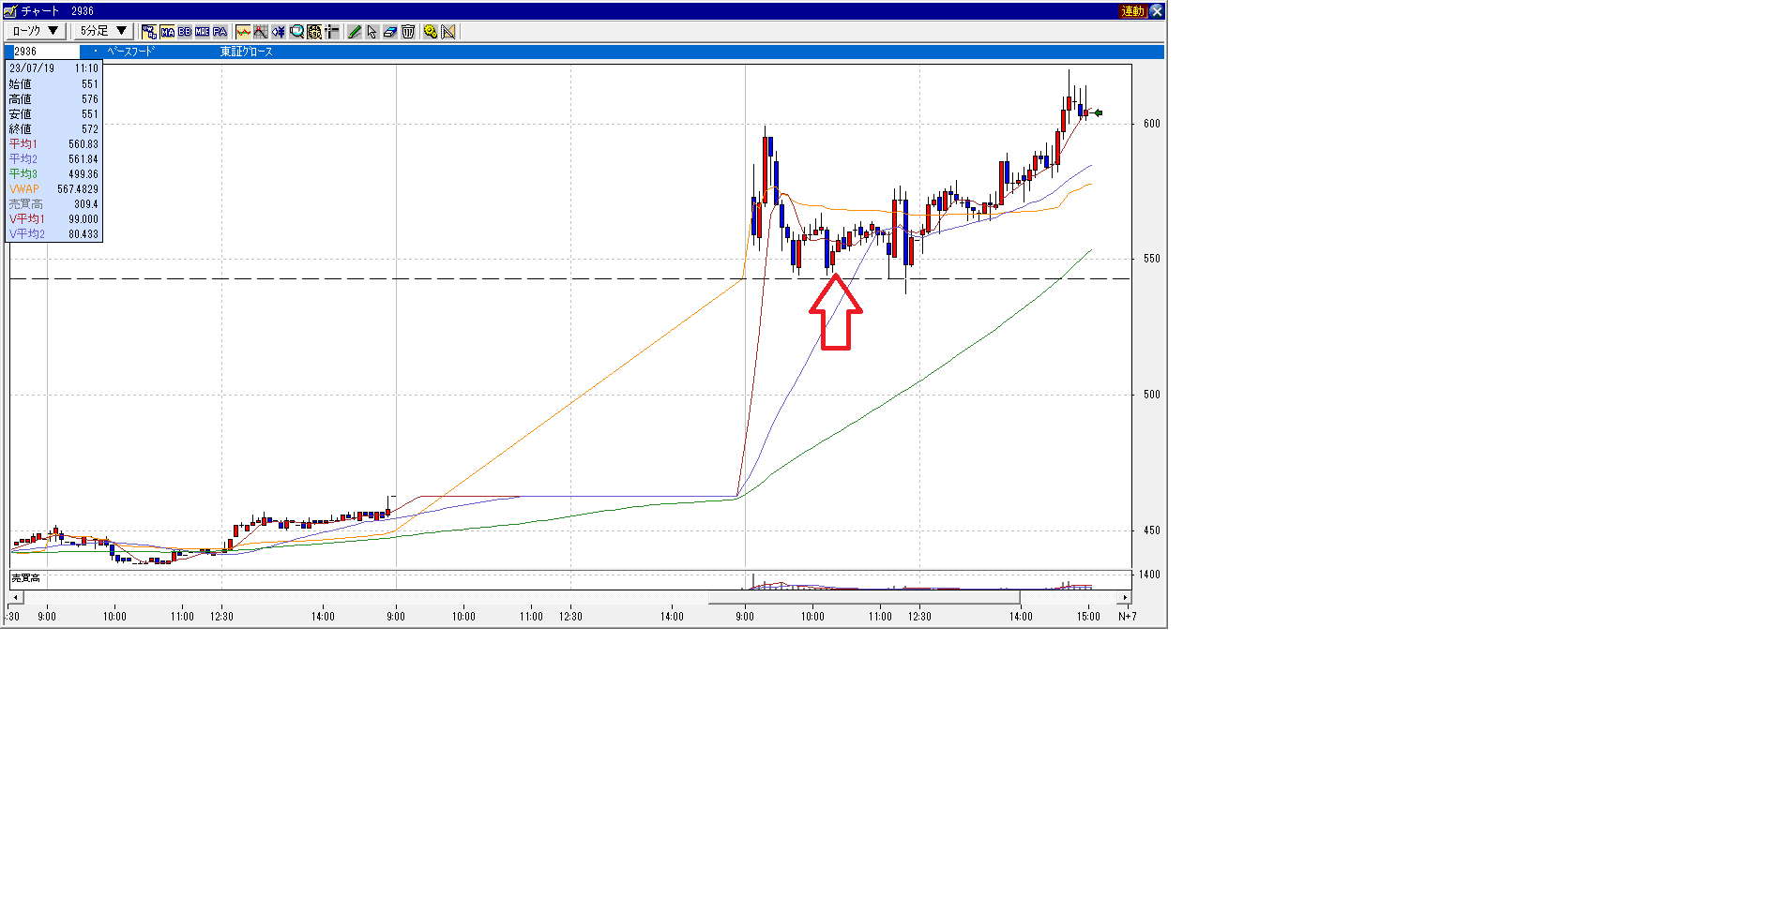The width and height of the screenshot is (1790, 911).
Task: Select the green pencil drawing tool
Action: [x=355, y=31]
